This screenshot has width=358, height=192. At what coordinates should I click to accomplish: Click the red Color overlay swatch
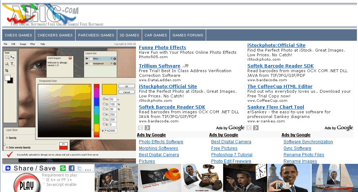coord(63,148)
